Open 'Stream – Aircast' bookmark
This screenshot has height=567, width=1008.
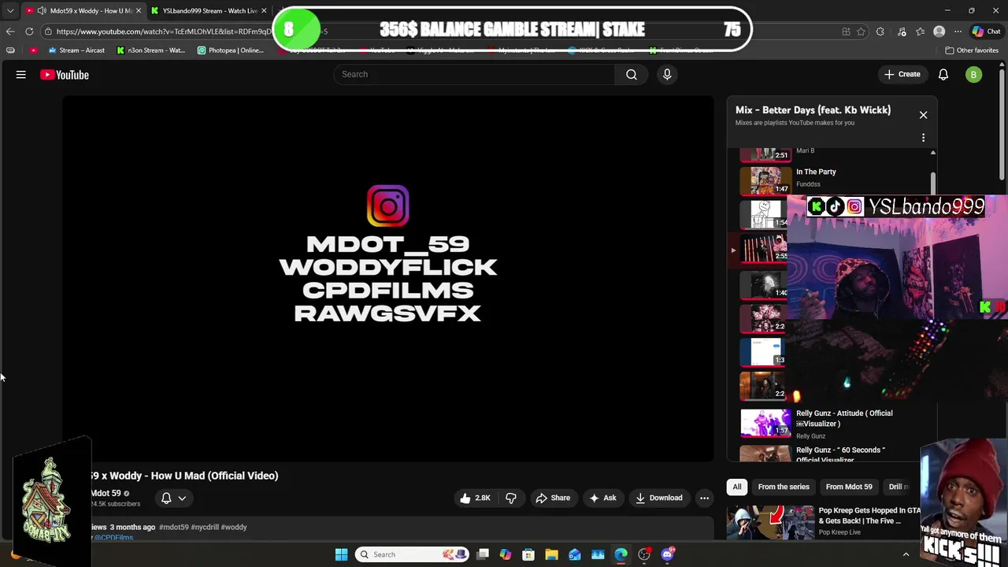pyautogui.click(x=76, y=50)
